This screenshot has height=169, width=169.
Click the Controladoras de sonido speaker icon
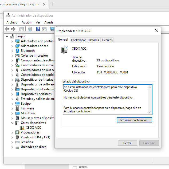[17, 75]
